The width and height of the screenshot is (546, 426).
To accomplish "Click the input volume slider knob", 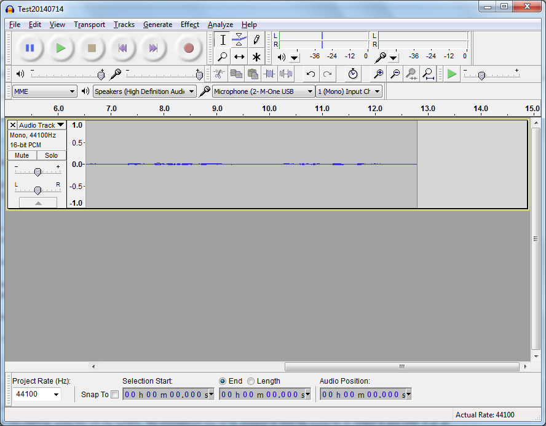I will point(199,74).
